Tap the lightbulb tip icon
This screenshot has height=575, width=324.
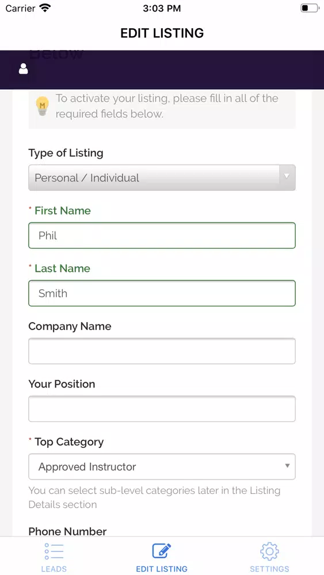pyautogui.click(x=42, y=106)
